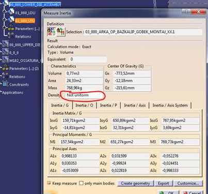Click the IyzG value 3,69kgxm2

[181, 128]
